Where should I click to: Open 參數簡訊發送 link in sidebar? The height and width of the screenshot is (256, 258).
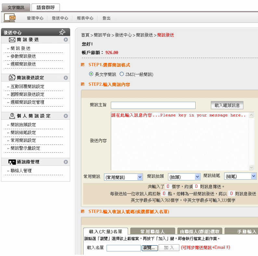pyautogui.click(x=23, y=56)
